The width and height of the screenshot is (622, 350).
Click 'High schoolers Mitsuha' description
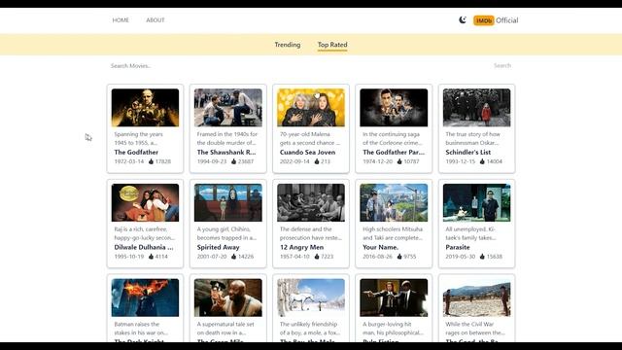click(x=393, y=233)
